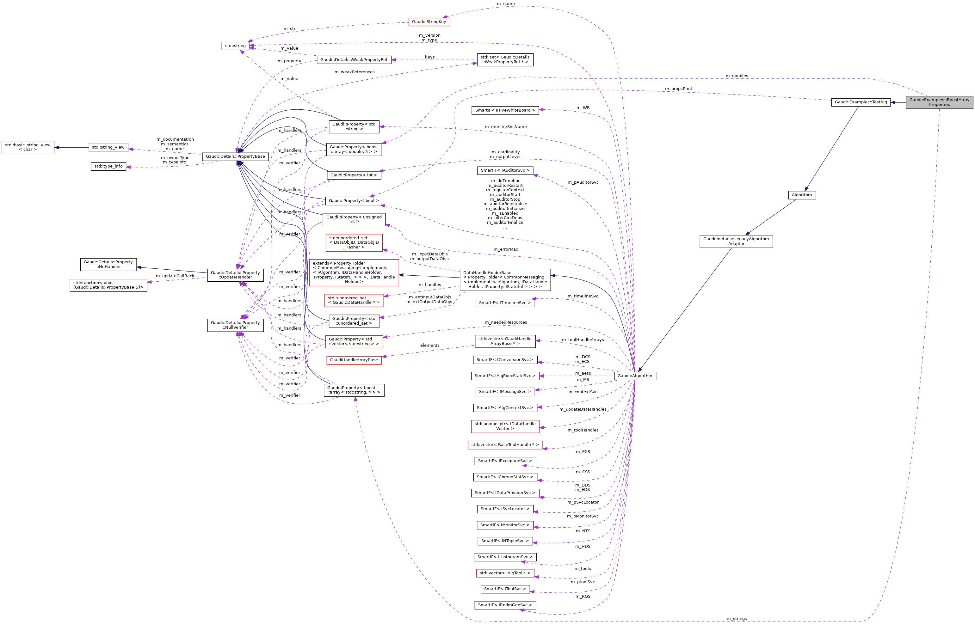Click the m_errorMax edge label
This screenshot has height=624, width=975.
click(506, 250)
